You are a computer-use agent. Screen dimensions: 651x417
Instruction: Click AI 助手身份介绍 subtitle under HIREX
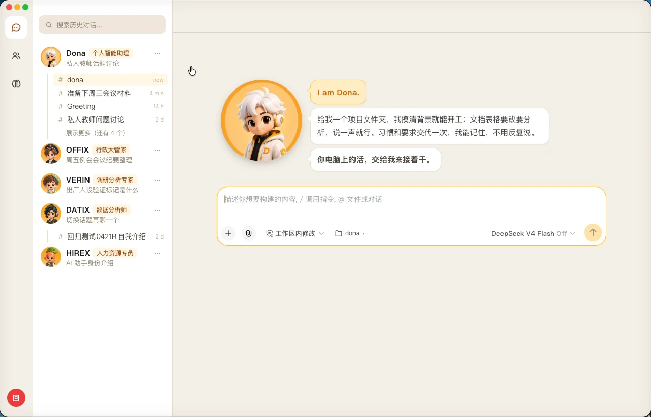(90, 263)
